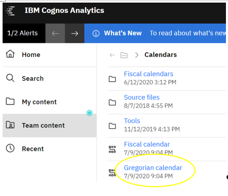Open the breadcrumb folder ellipsis icon
This screenshot has width=228, height=196.
coord(124,55)
